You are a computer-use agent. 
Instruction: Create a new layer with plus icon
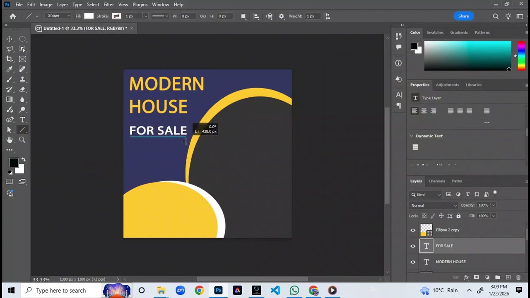[x=508, y=277]
